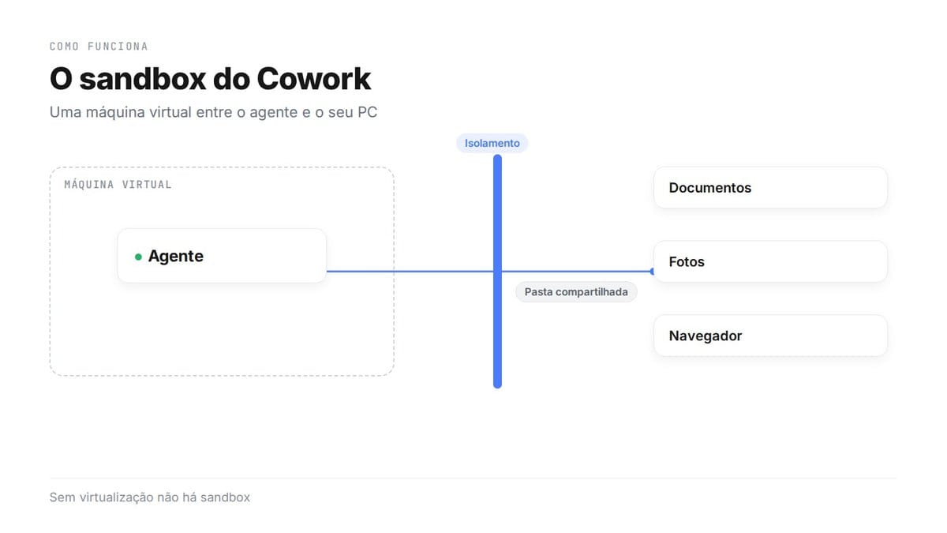Viewport: 947px width, 533px height.
Task: Click the 'MÁQUINA VIRTUAL' box label
Action: [x=118, y=185]
